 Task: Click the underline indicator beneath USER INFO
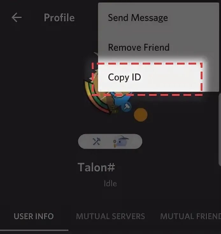pyautogui.click(x=34, y=230)
